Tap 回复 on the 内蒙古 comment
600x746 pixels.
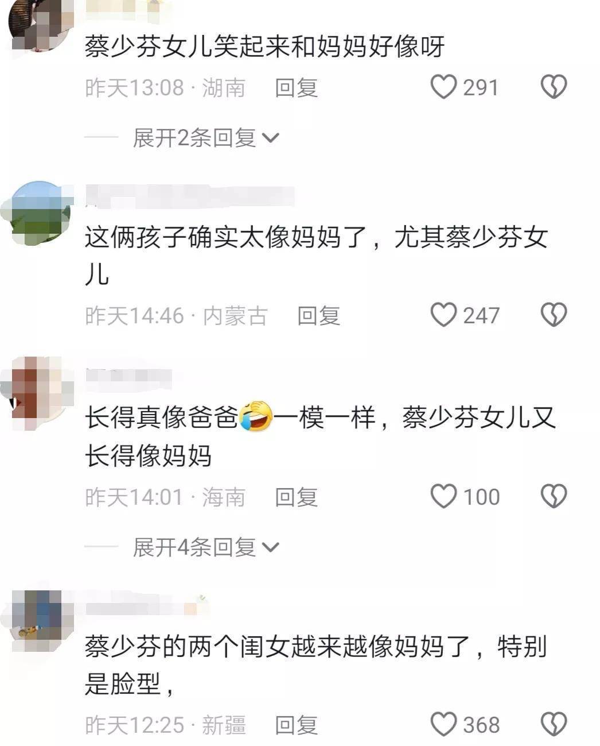pos(318,316)
